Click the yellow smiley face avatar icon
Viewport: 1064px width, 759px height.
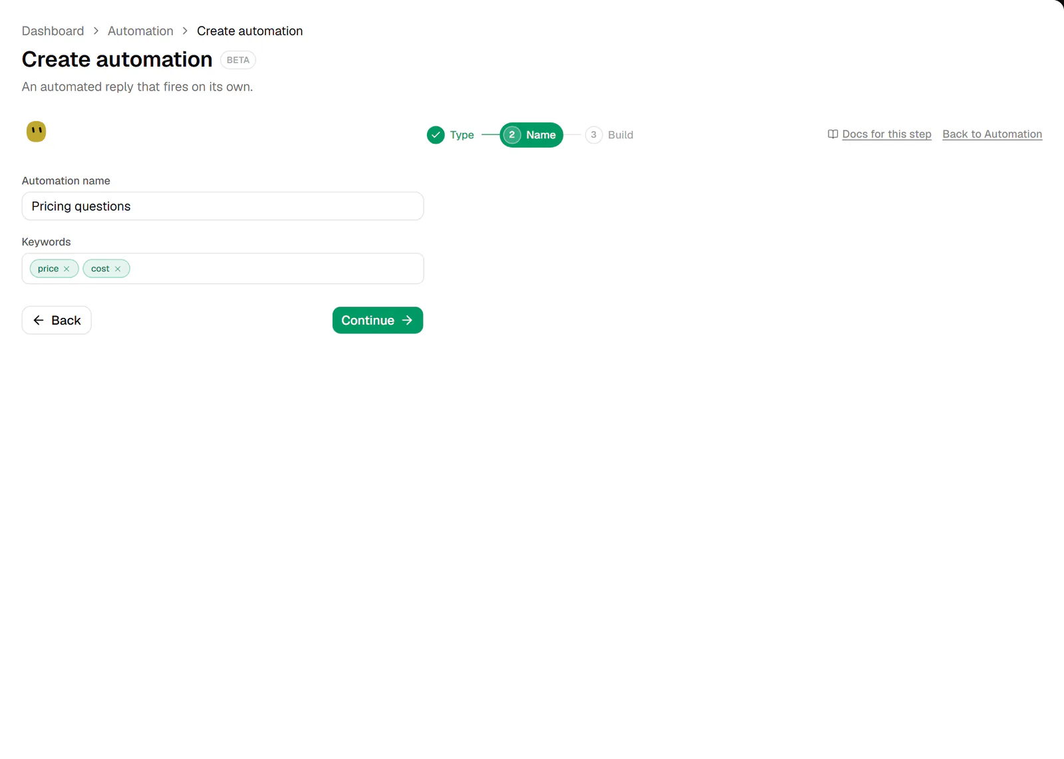click(x=36, y=132)
